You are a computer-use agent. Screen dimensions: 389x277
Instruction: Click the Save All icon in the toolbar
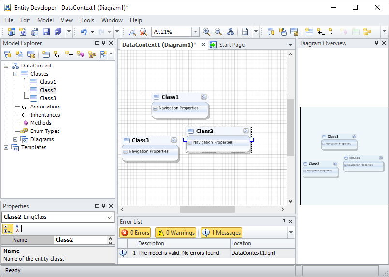click(x=58, y=32)
